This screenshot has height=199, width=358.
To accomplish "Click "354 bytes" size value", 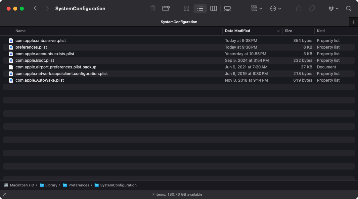I will click(x=303, y=41).
